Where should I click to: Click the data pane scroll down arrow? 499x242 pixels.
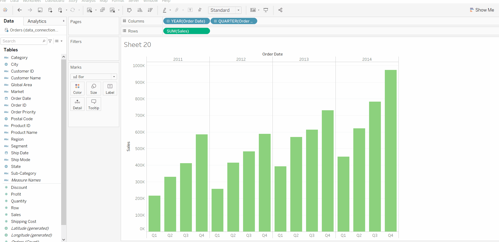[x=64, y=240]
